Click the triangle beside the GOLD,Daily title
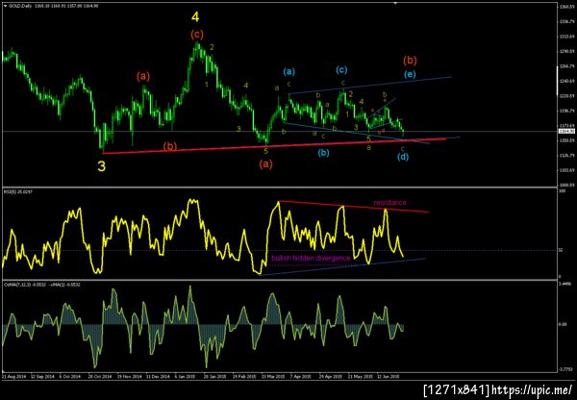This screenshot has height=400, width=577. (x=5, y=6)
